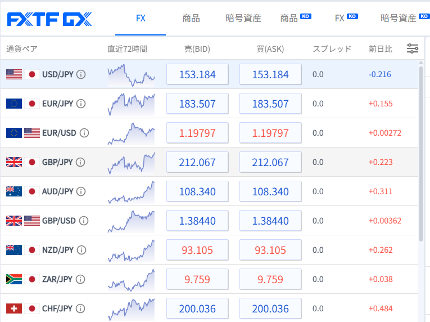Click NZD/JPY BID button 93.105
Screen dimensions: 430x322
click(197, 250)
